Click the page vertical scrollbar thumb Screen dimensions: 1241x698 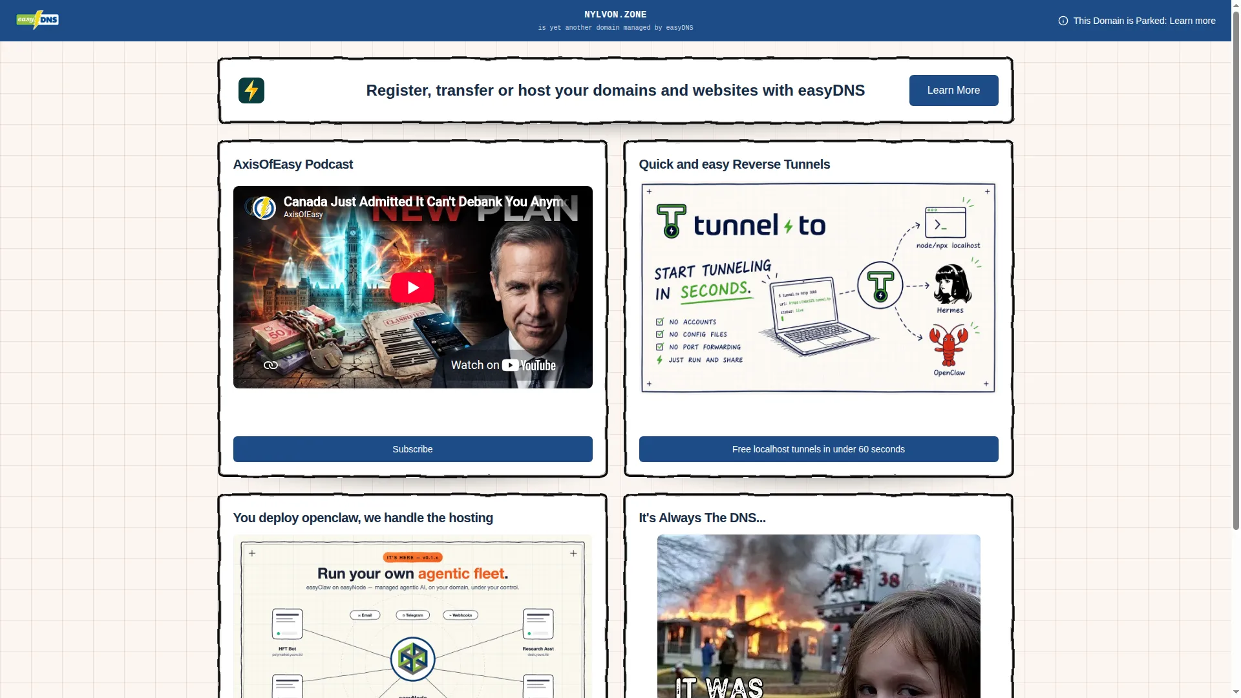(x=1236, y=271)
